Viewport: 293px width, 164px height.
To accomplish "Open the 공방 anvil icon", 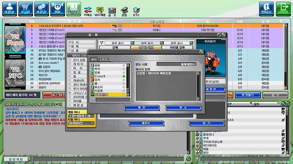I will tap(124, 11).
